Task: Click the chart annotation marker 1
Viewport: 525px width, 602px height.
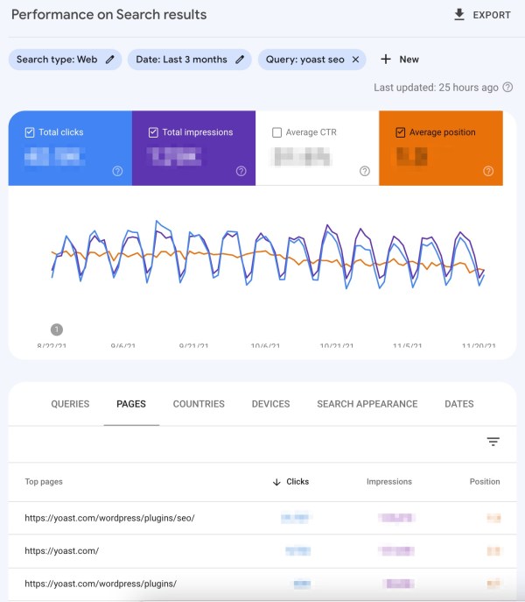Action: point(57,329)
